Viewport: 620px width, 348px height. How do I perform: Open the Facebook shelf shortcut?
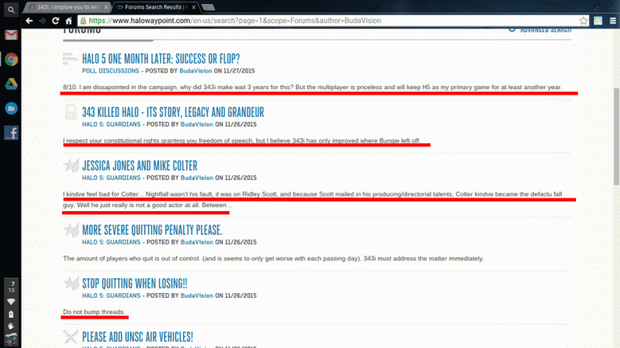click(12, 133)
